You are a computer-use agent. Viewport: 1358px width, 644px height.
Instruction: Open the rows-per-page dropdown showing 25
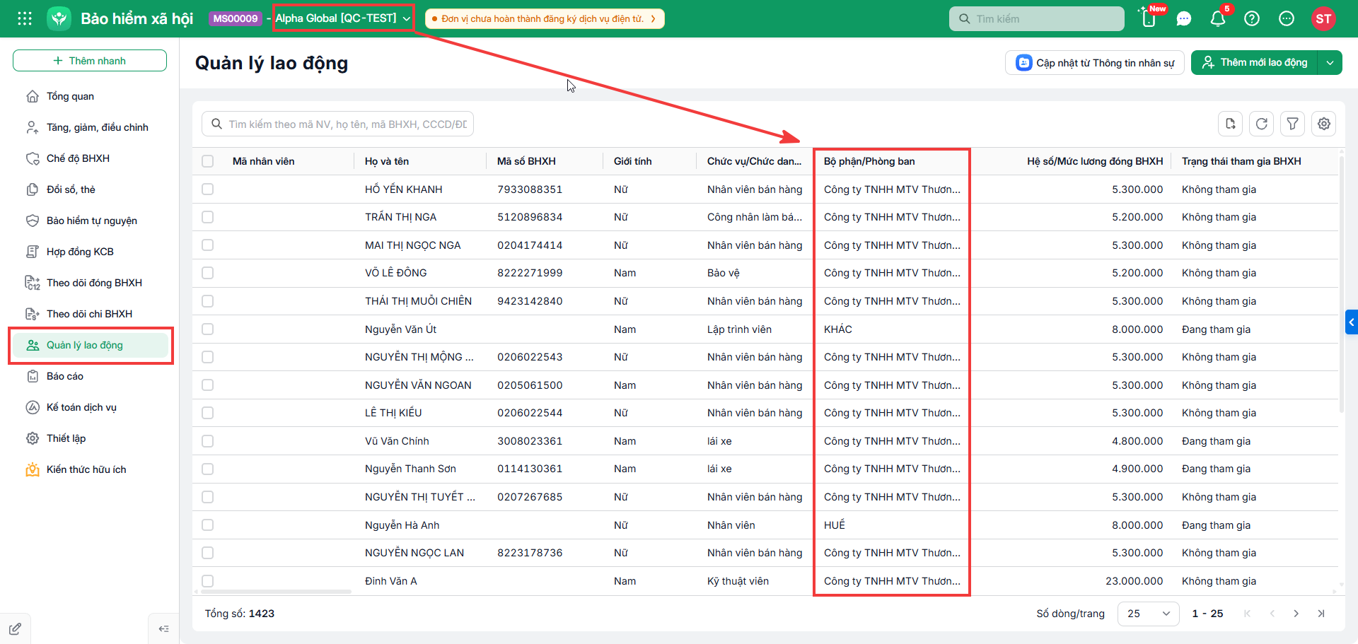(1148, 614)
